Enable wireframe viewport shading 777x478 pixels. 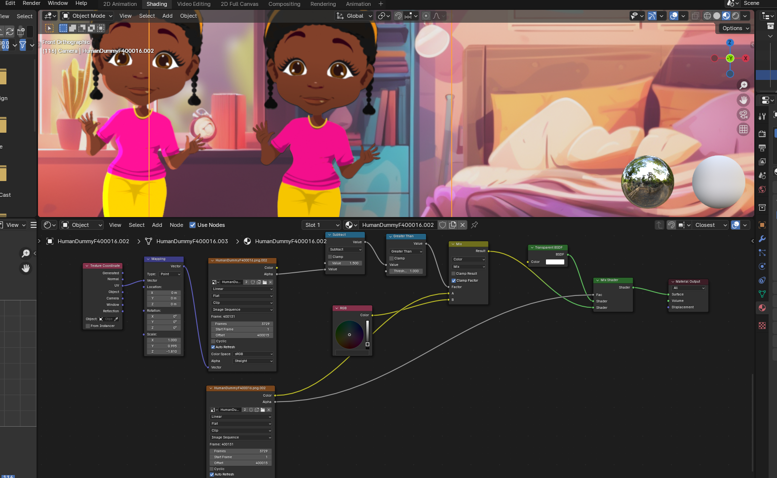pos(707,16)
